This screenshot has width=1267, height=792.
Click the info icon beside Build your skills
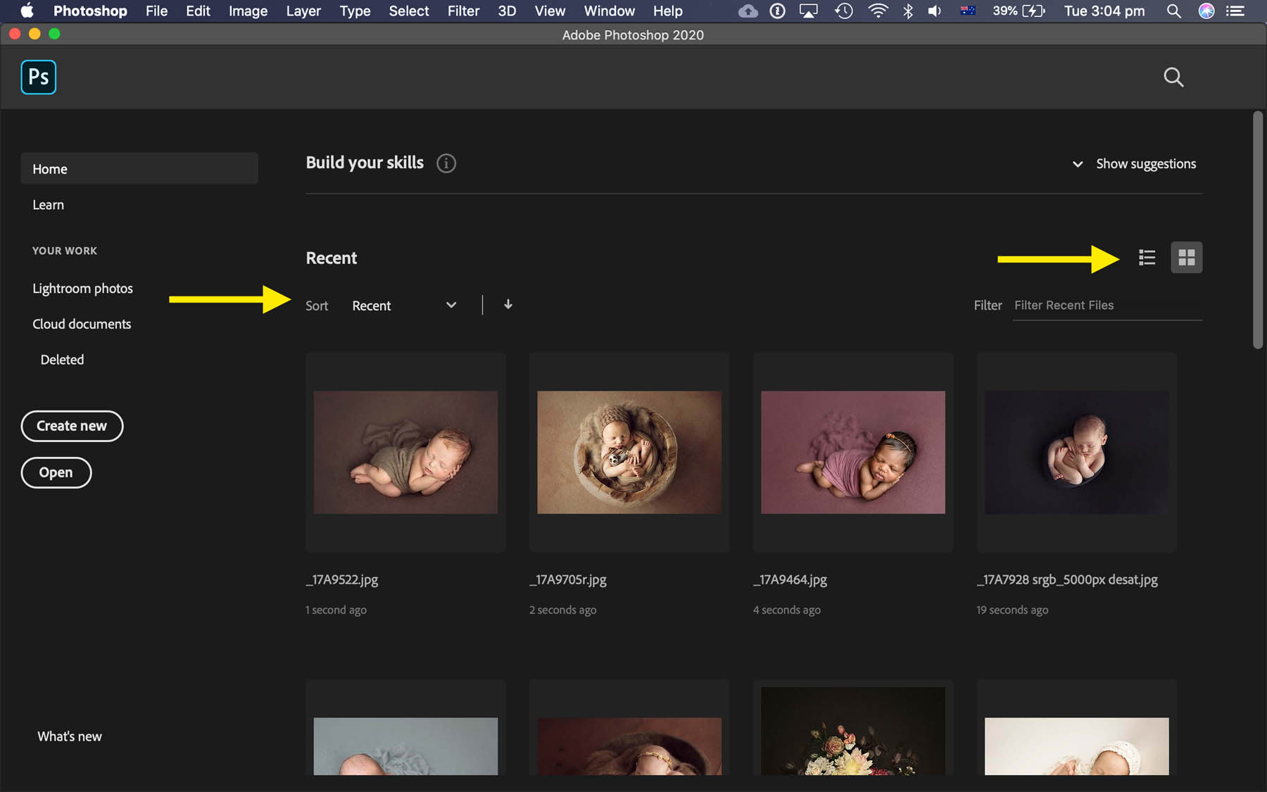point(446,163)
